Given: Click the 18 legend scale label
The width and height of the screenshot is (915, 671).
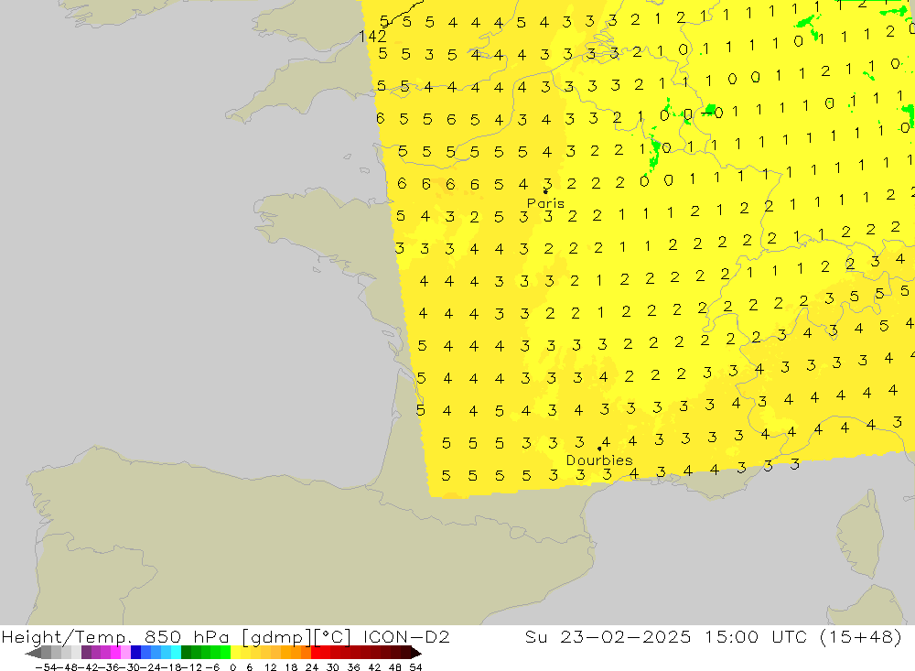Looking at the screenshot, I should tap(291, 667).
